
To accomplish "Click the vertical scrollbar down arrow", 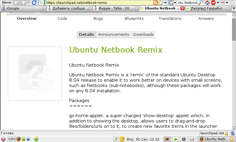I will click(x=234, y=128).
